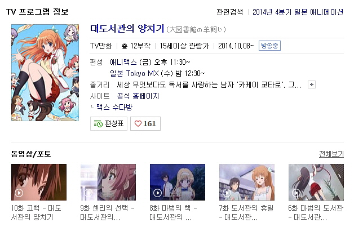Open the 10화 고백 episode title text
The image size is (354, 227).
(x=36, y=212)
